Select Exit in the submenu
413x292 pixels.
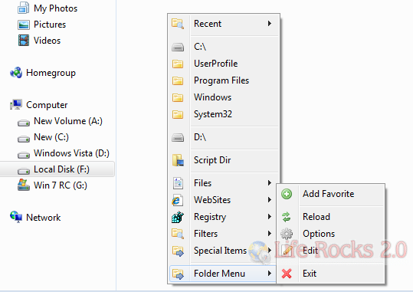point(331,274)
